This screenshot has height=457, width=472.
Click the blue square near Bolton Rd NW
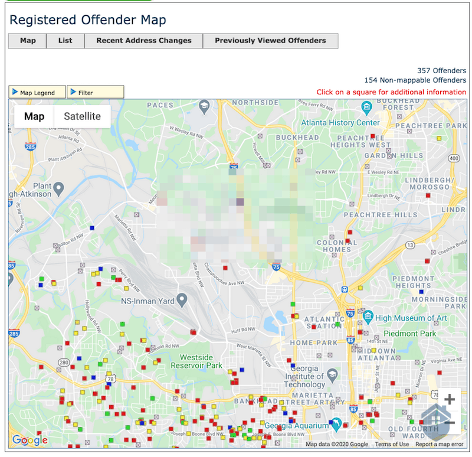pos(92,228)
